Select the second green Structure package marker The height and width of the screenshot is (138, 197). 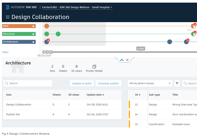point(58,34)
